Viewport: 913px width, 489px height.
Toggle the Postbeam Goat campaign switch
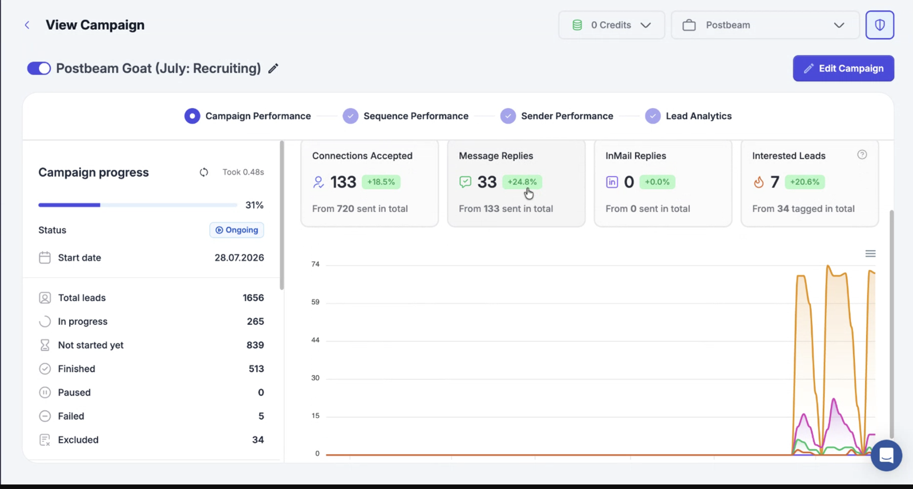[39, 68]
